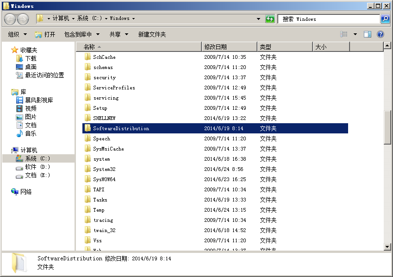Click scrollbar down arrow in file list
The width and height of the screenshot is (393, 277).
(387, 247)
